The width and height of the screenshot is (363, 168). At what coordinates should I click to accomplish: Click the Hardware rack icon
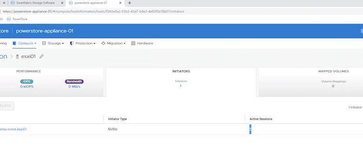(x=133, y=43)
